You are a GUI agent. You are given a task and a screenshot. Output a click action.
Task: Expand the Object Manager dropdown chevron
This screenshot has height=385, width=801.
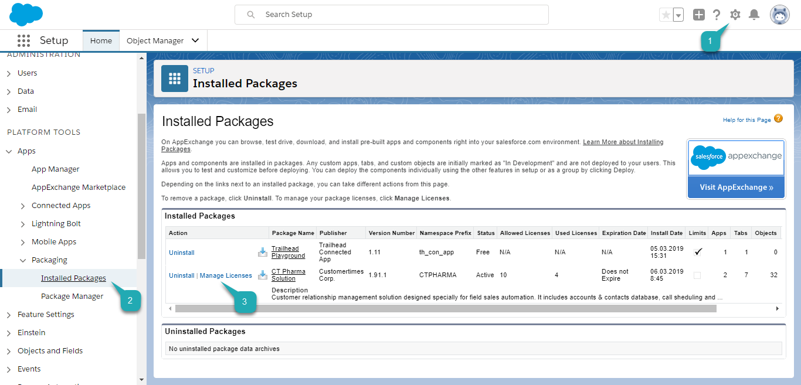pyautogui.click(x=195, y=40)
